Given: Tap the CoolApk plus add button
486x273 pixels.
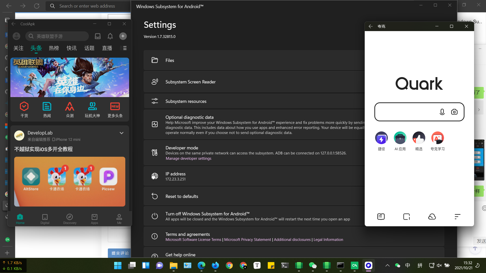Looking at the screenshot, I should click(123, 36).
